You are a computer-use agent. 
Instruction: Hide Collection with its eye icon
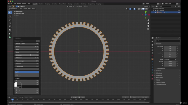point(179,10)
